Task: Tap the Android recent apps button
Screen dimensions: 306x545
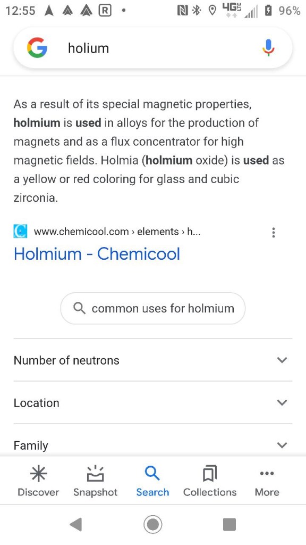Action: pyautogui.click(x=229, y=524)
